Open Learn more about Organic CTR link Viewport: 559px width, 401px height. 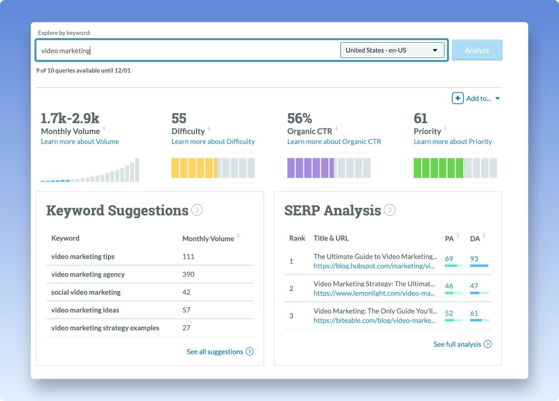click(334, 141)
